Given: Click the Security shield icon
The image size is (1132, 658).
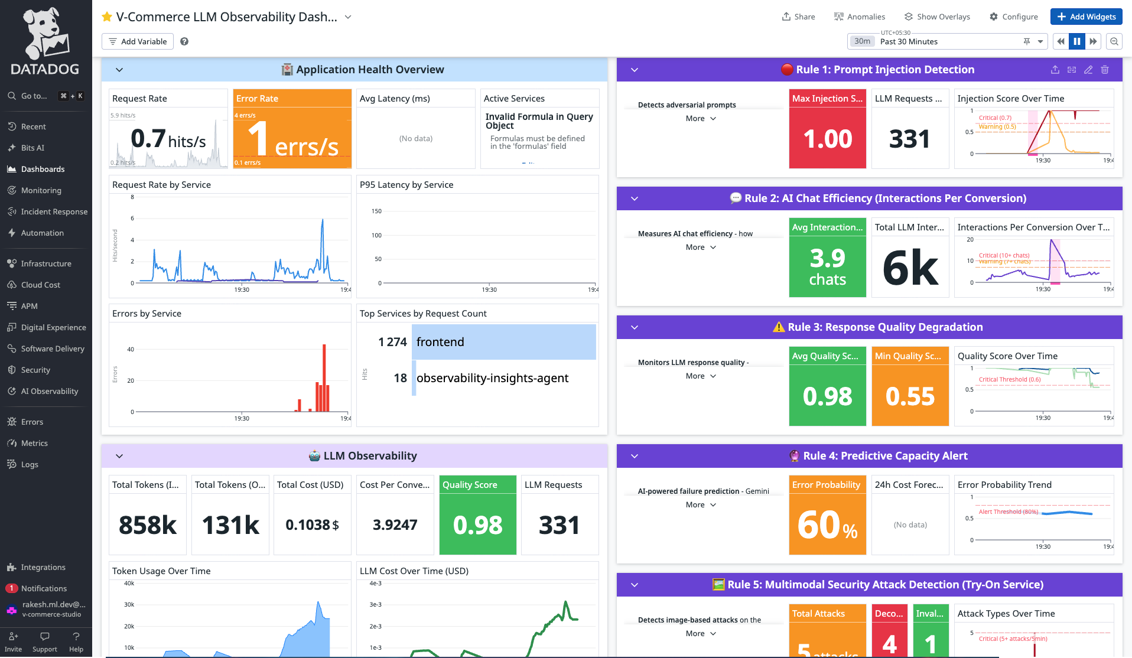Looking at the screenshot, I should (x=12, y=370).
